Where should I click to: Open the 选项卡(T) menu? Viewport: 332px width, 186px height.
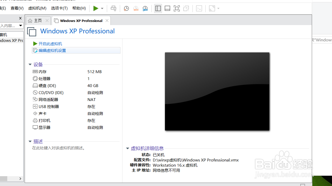(x=59, y=8)
